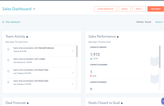Image resolution: width=164 pixels, height=106 pixels.
Task: Click the Deals Closed vs Goal report title
Action: (x=104, y=103)
